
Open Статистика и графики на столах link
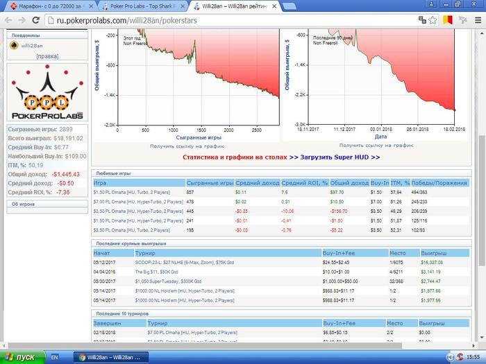pos(235,157)
